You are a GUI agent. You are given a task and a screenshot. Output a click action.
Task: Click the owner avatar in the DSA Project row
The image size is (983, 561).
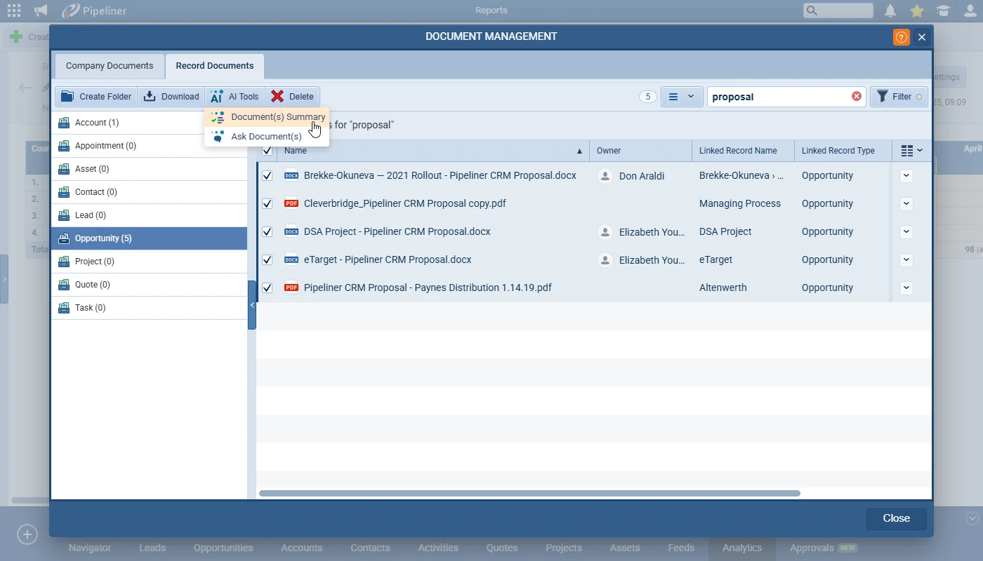point(605,232)
